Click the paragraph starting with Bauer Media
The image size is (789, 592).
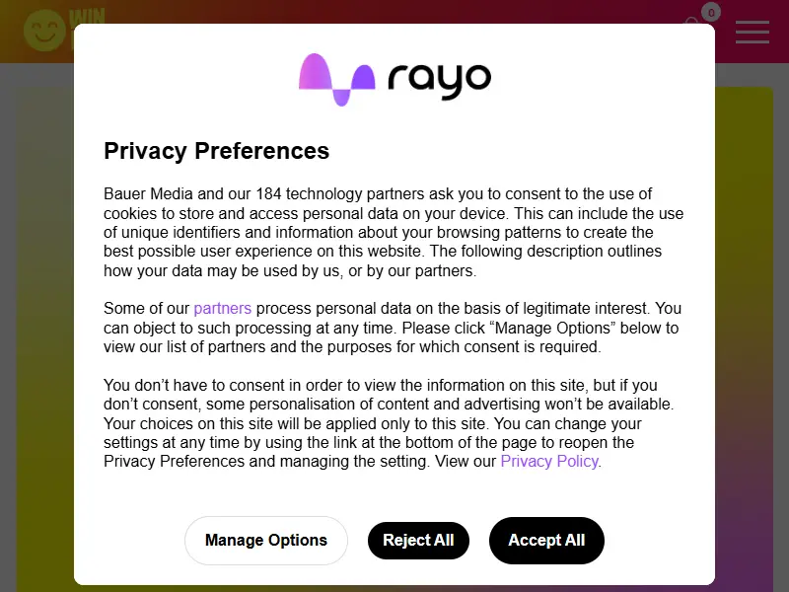pos(394,232)
